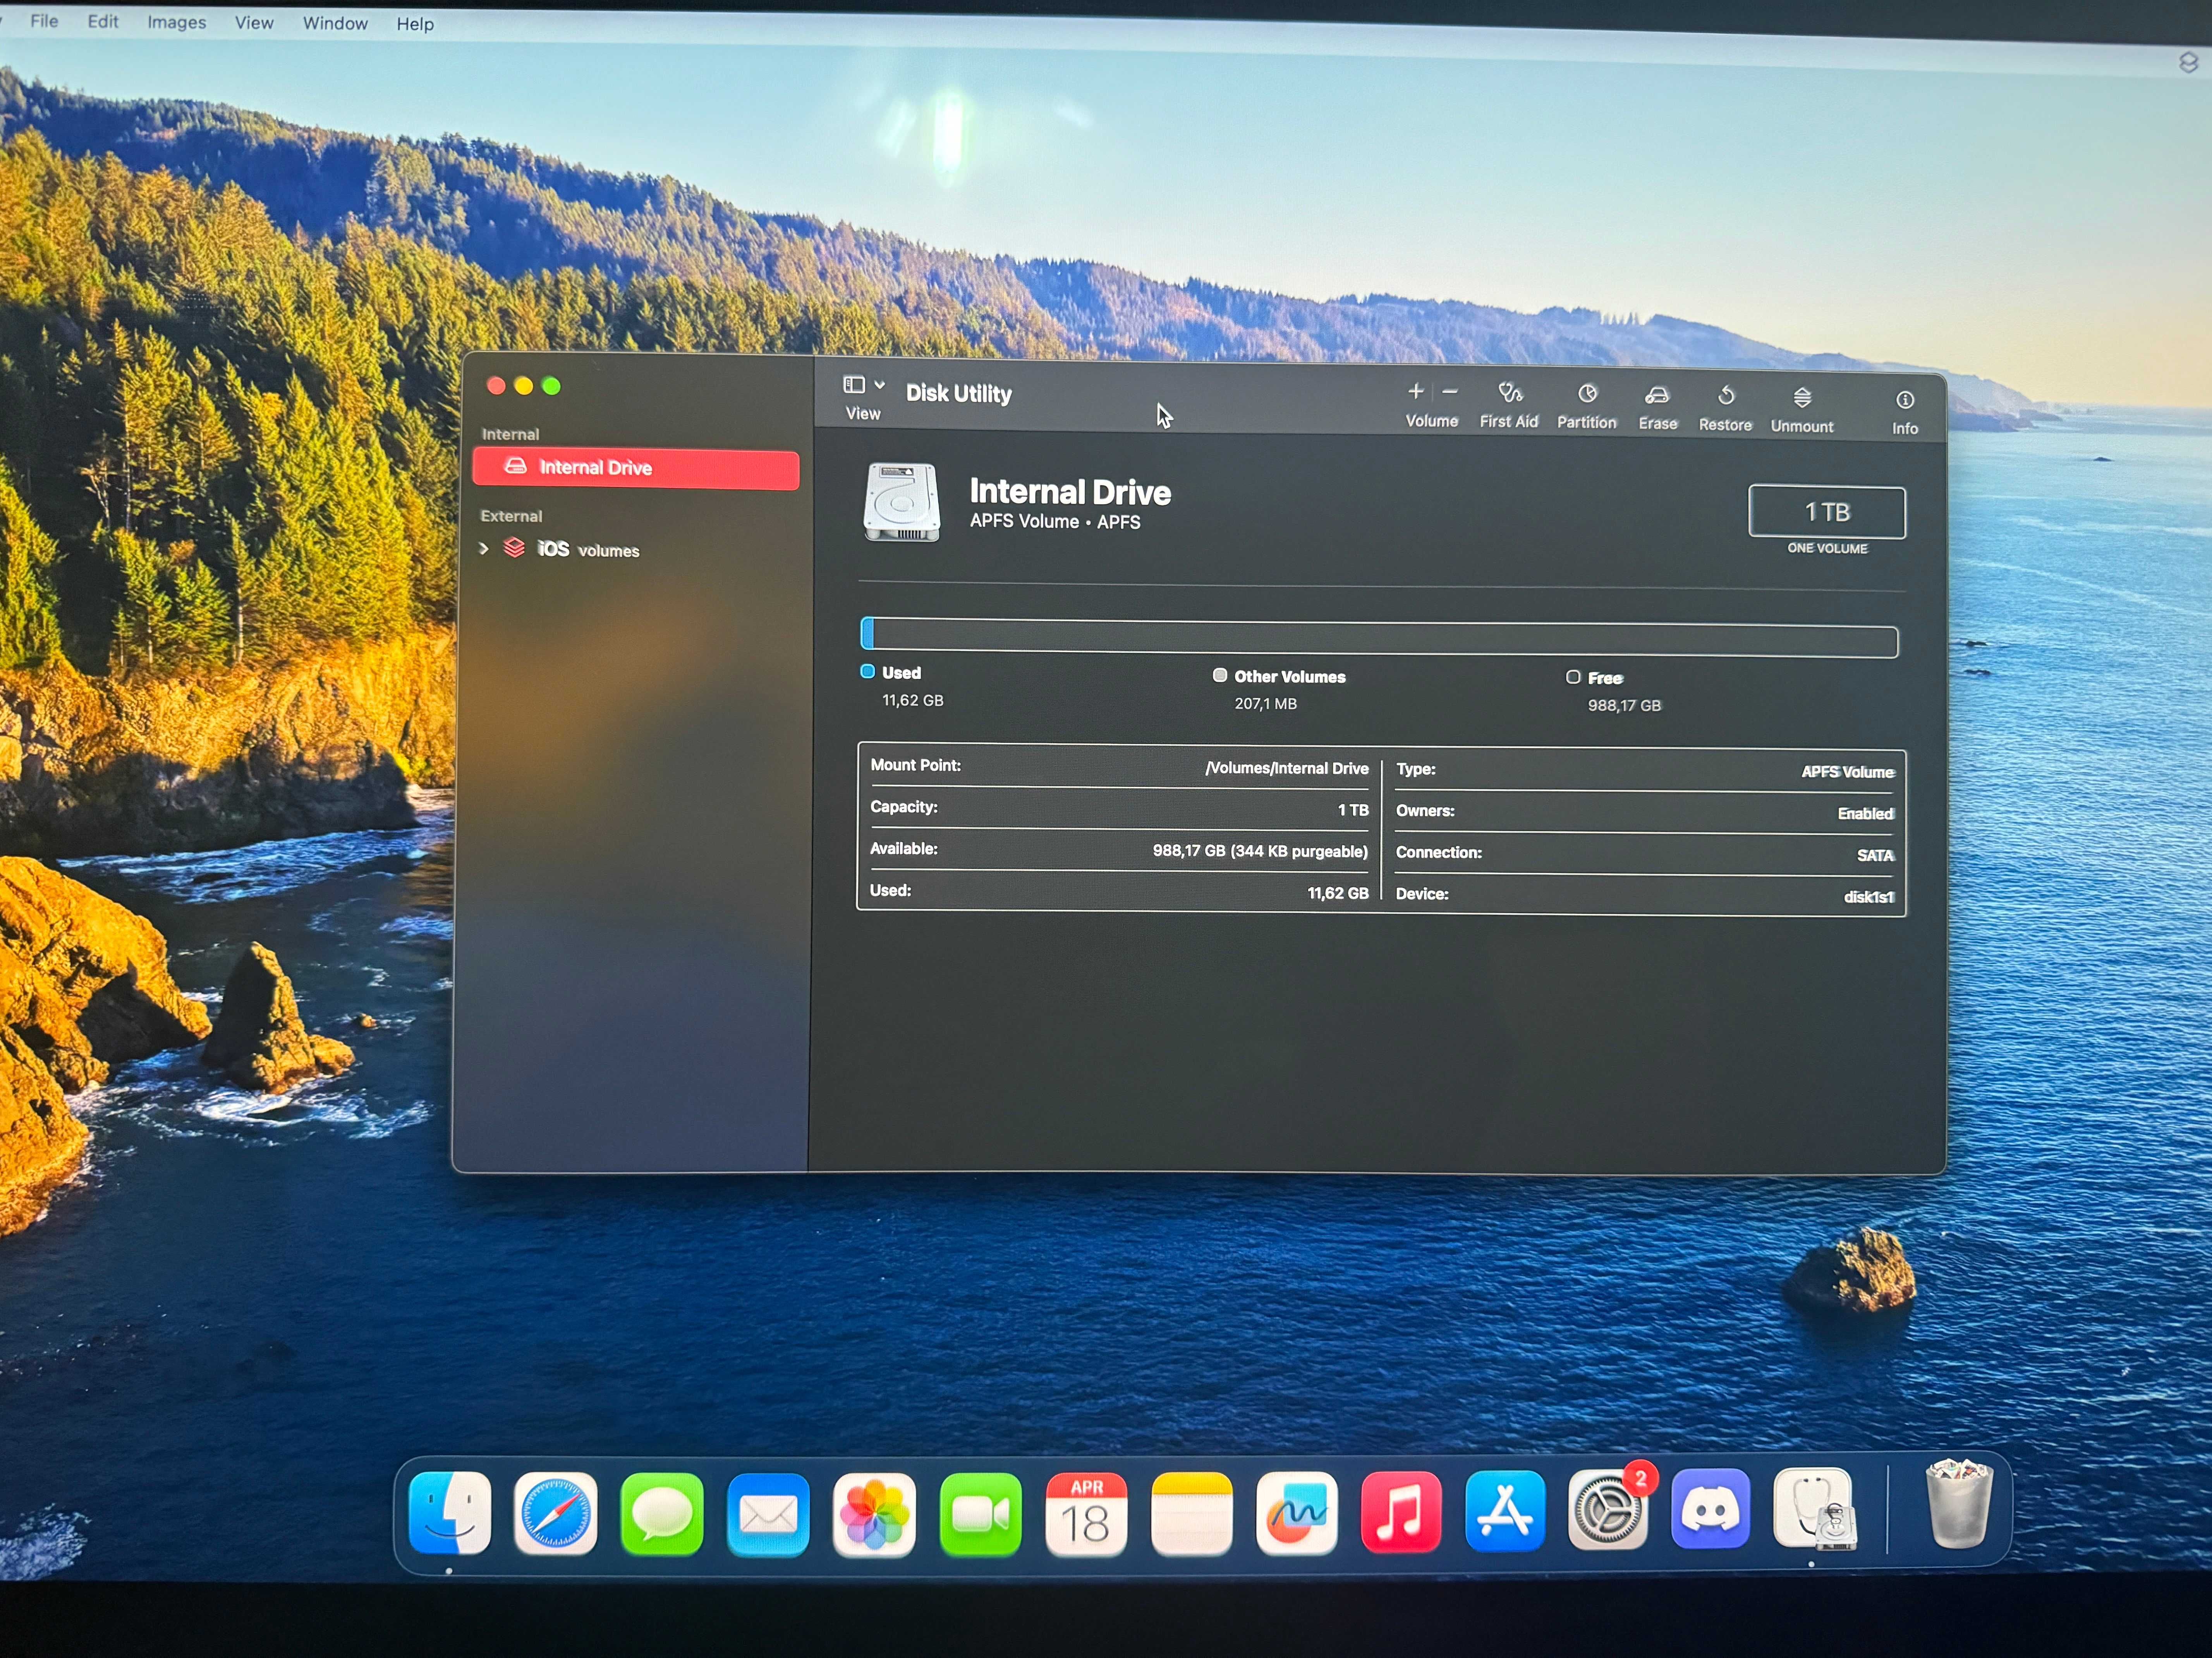Click the Used value 11,62 GB in table
Image resolution: width=2212 pixels, height=1658 pixels.
pos(1338,894)
